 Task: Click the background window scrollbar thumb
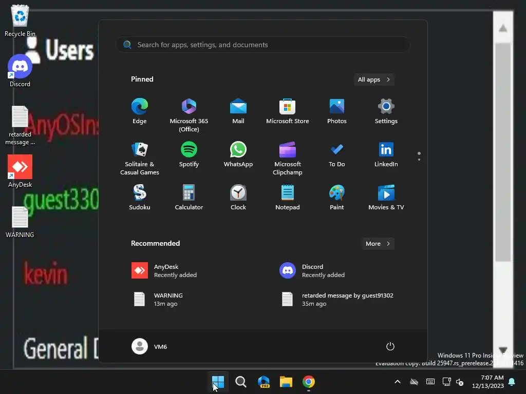click(x=503, y=152)
